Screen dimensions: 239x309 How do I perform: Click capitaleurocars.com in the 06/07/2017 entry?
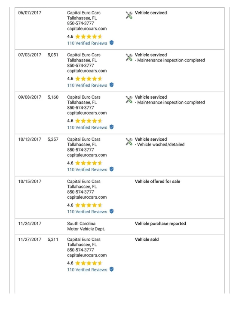coord(87,29)
